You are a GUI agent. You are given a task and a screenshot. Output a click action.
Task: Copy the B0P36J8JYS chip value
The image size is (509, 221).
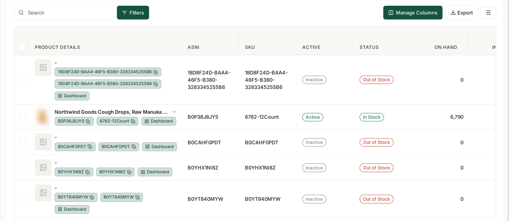(88, 121)
